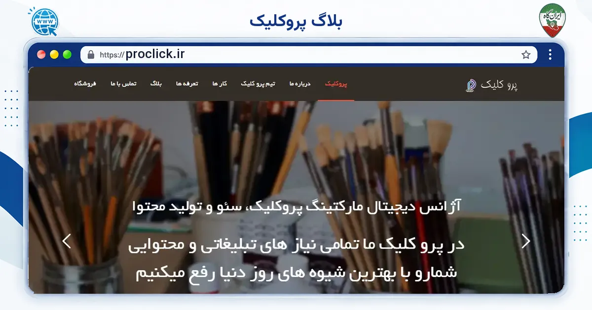The height and width of the screenshot is (310, 592).
Task: Open the تعرفه ها menu item
Action: coord(187,84)
